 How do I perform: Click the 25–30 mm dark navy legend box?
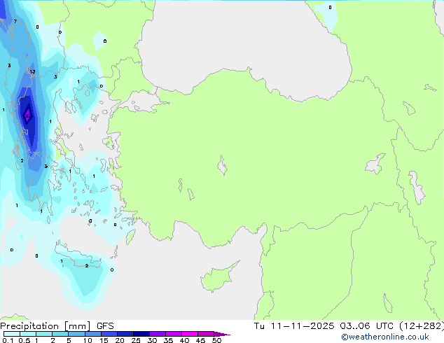point(141,334)
